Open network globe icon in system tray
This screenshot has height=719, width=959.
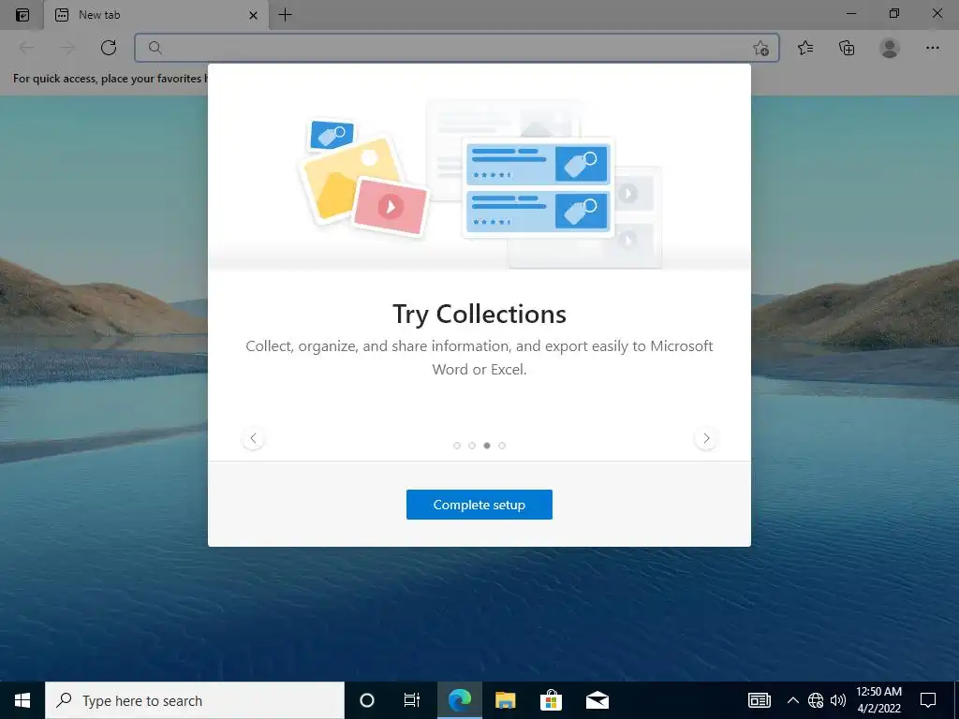pos(816,700)
